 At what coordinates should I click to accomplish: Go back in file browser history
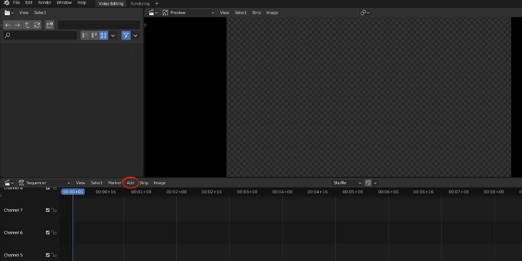(x=8, y=25)
